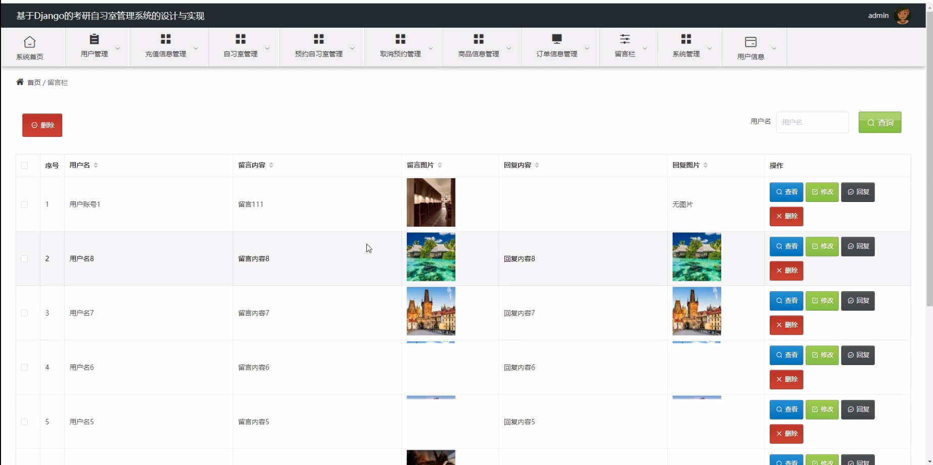
Task: Open 留言图片 thumbnail for 用户账号1
Action: 431,202
